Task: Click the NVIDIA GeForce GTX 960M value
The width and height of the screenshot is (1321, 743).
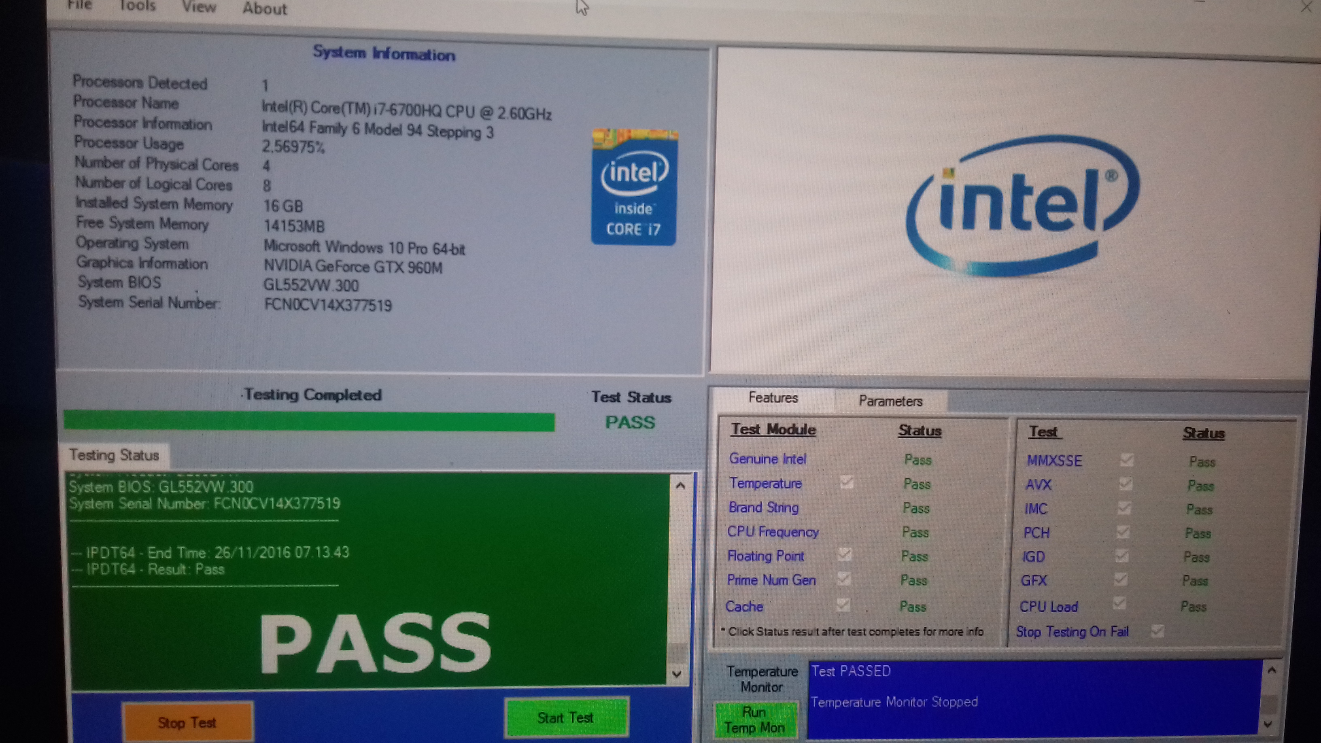Action: [353, 267]
